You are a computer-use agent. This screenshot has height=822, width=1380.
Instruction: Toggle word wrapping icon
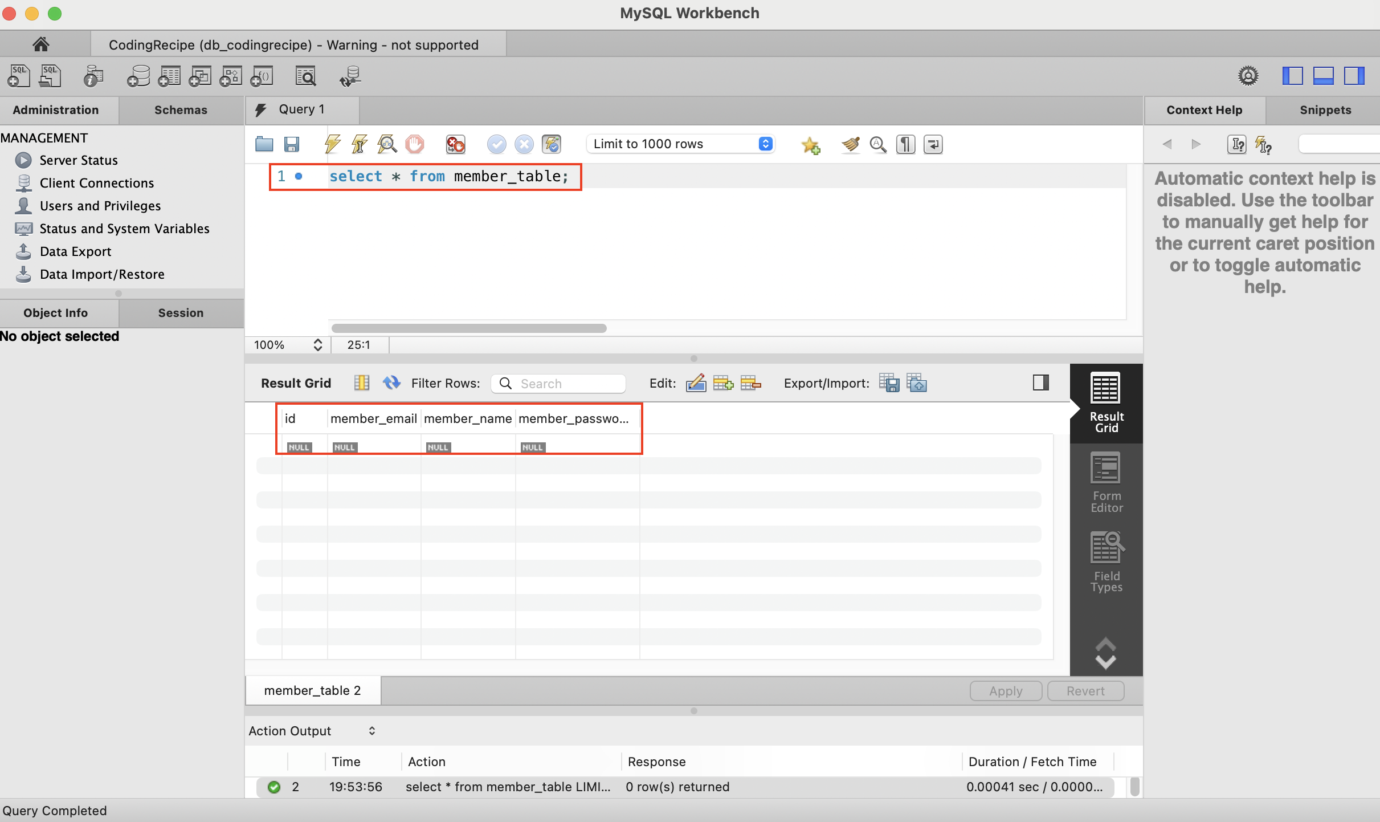point(933,144)
